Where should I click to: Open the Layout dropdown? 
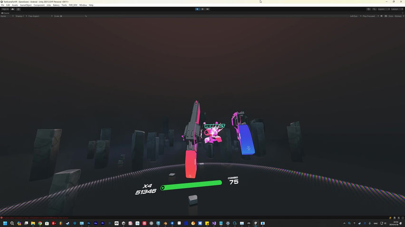[397, 9]
